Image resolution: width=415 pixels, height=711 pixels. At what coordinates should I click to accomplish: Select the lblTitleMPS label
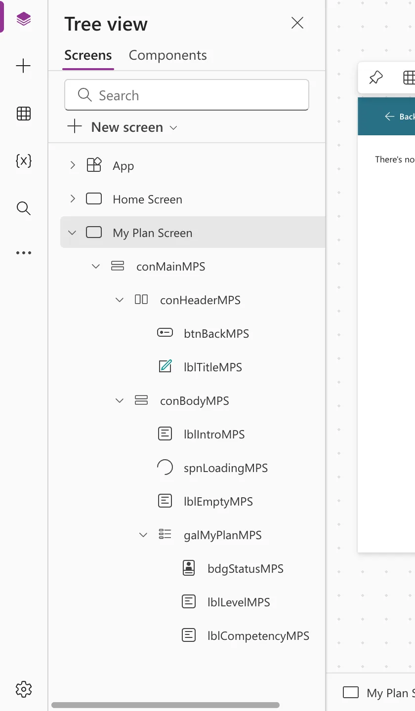click(x=213, y=367)
